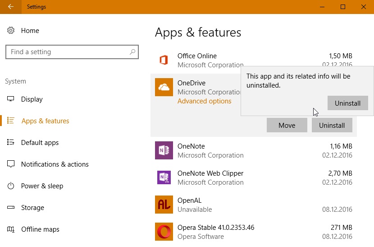Click in the Find a setting field
This screenshot has width=374, height=247.
coord(72,52)
